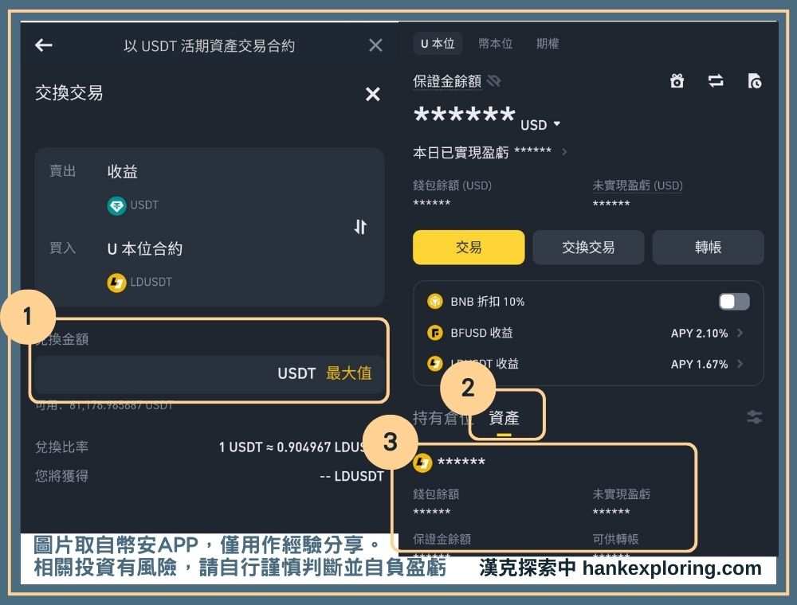Expand 本日已實現盈虧 details chevron
Screen dimensions: 797x605
[x=564, y=152]
